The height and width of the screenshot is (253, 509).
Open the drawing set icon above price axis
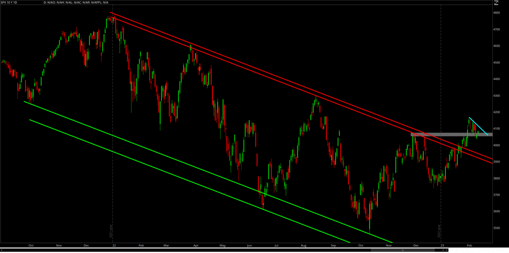[x=496, y=3]
